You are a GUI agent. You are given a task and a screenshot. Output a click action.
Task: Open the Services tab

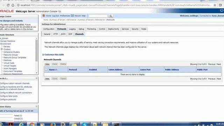(125, 29)
